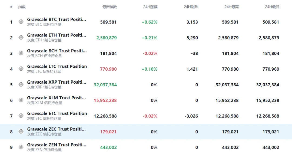Click the Grayscale icon in the XRP row
The image size is (292, 154).
[21, 85]
